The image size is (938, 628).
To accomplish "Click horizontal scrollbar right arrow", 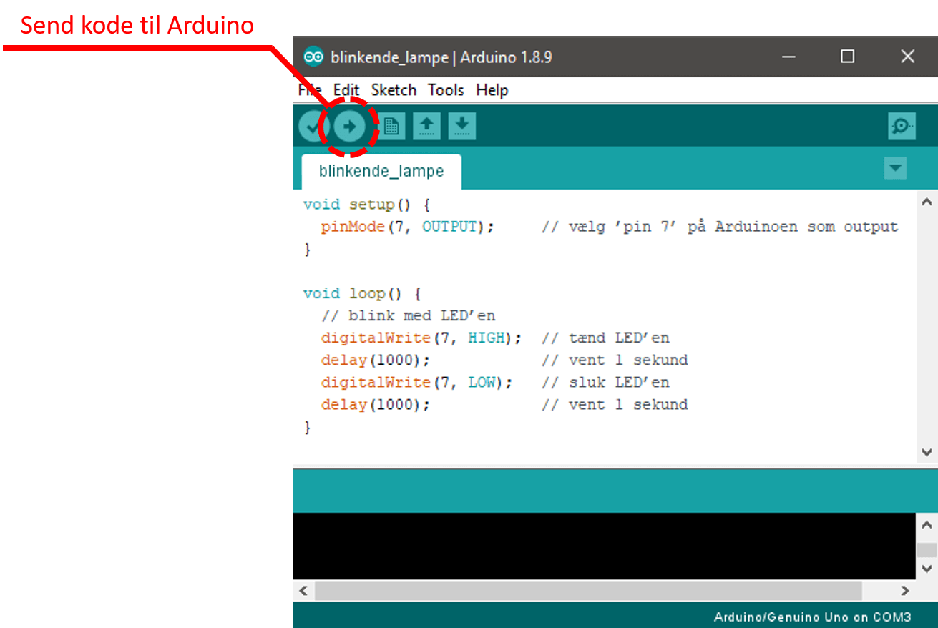I will pos(905,591).
